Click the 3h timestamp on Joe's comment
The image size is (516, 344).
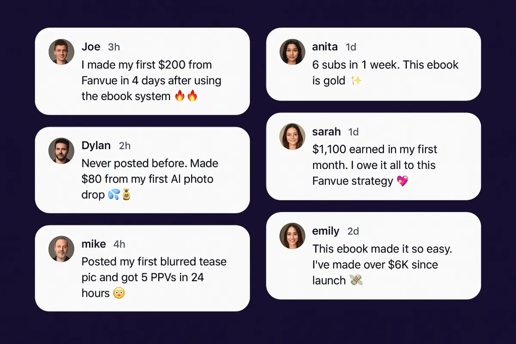point(114,47)
